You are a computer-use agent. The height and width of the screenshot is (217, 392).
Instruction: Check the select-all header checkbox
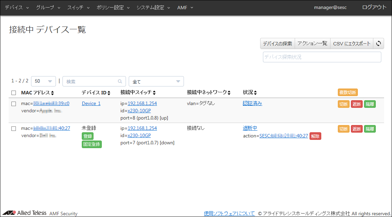point(14,93)
